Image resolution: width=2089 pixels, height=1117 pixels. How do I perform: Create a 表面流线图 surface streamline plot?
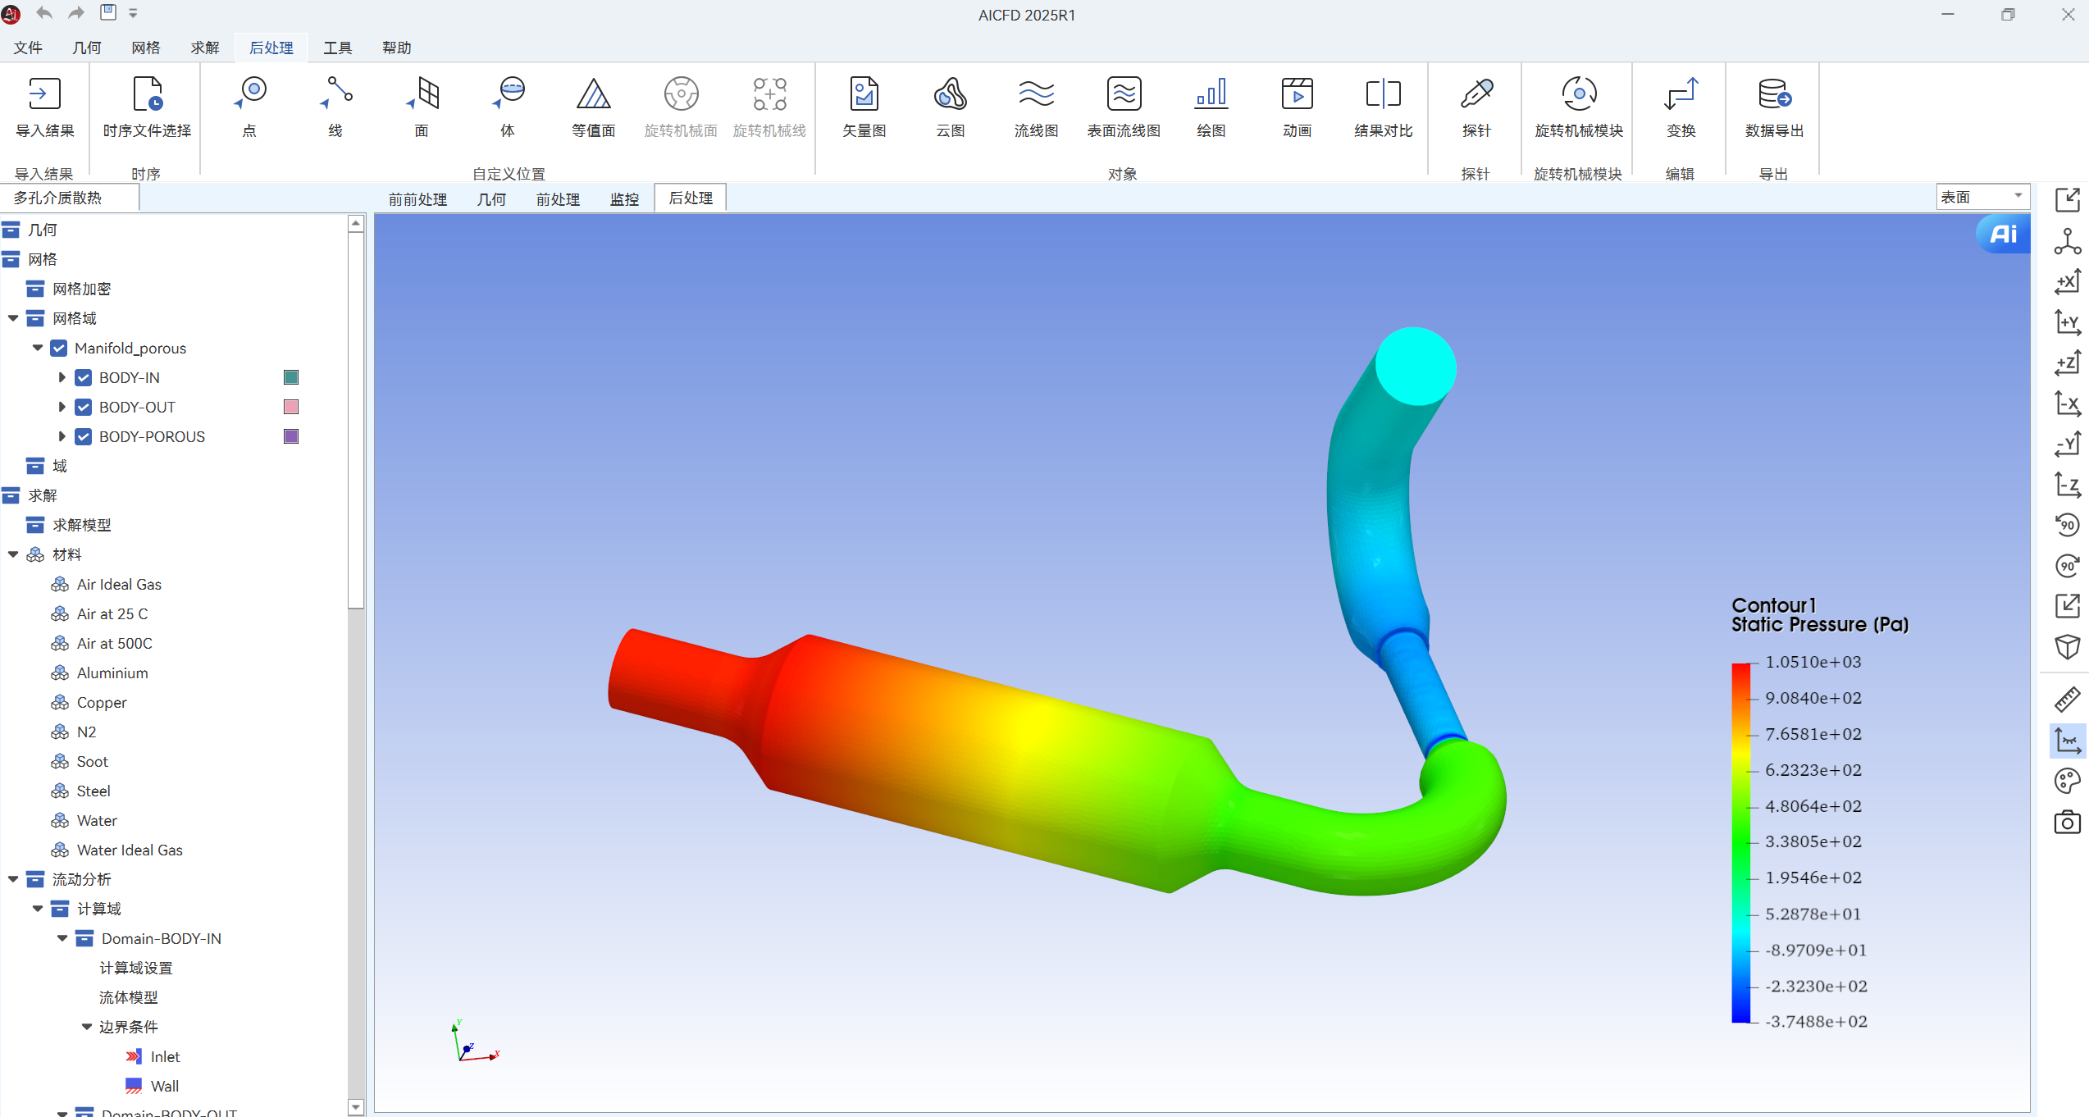tap(1124, 107)
